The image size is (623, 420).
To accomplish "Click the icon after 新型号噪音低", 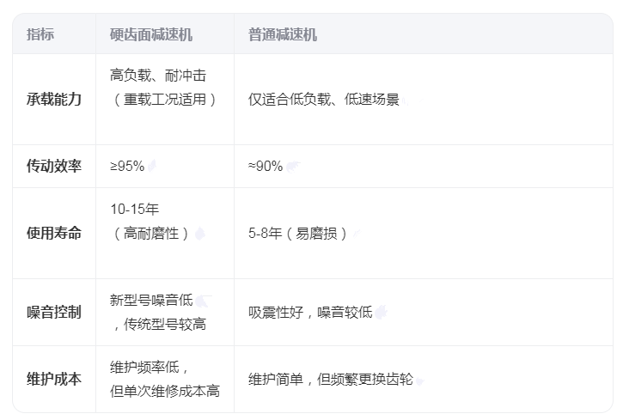I will (x=204, y=301).
